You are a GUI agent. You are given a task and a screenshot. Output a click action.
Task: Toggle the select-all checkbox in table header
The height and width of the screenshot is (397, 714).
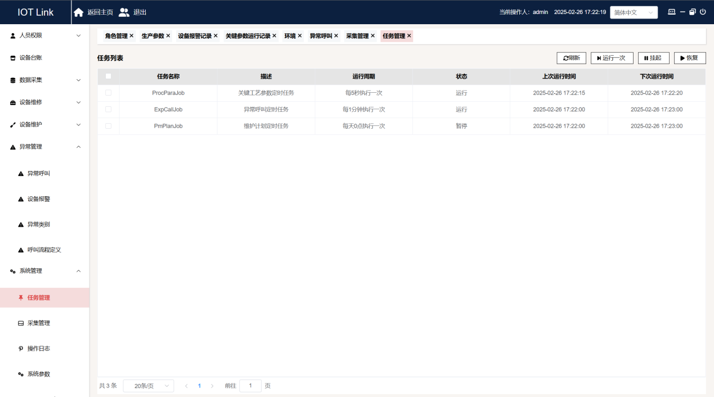click(108, 76)
